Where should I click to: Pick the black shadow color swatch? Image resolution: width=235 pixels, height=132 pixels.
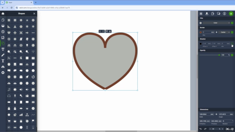(x=201, y=44)
